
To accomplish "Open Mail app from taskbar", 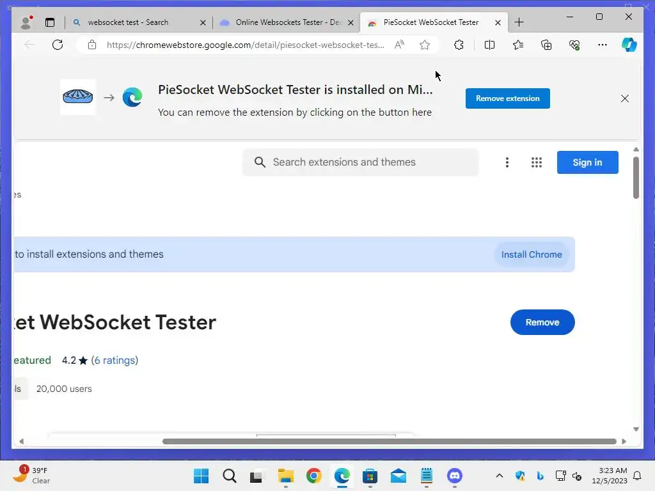I will coord(398,476).
